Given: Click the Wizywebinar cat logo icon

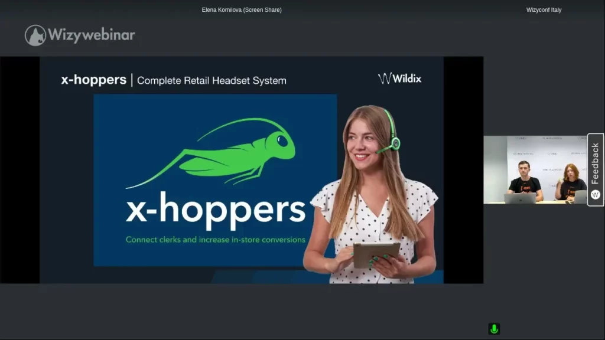Looking at the screenshot, I should pyautogui.click(x=35, y=35).
